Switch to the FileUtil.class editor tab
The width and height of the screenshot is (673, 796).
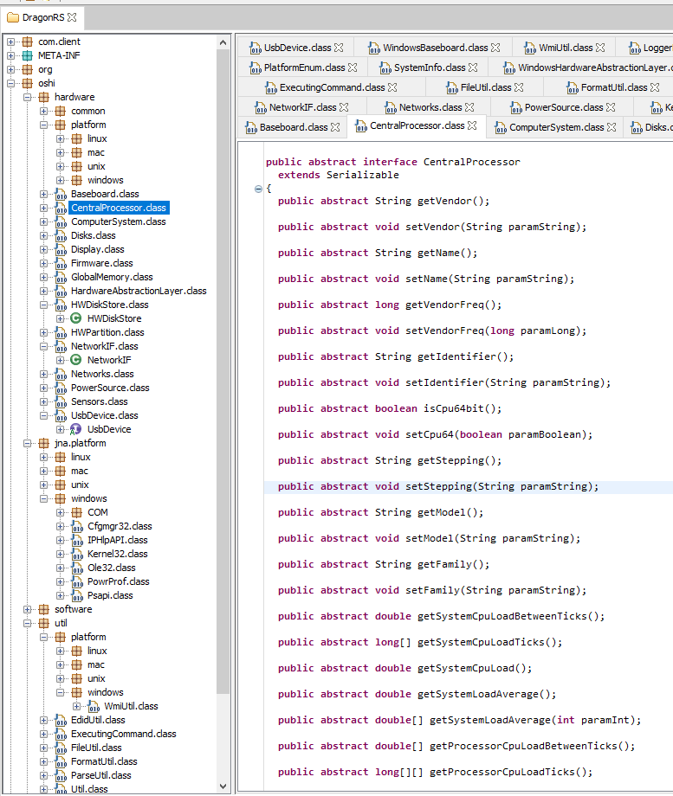coord(485,87)
